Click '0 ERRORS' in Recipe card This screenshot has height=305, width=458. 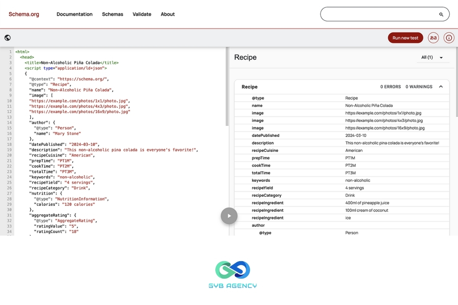point(390,87)
